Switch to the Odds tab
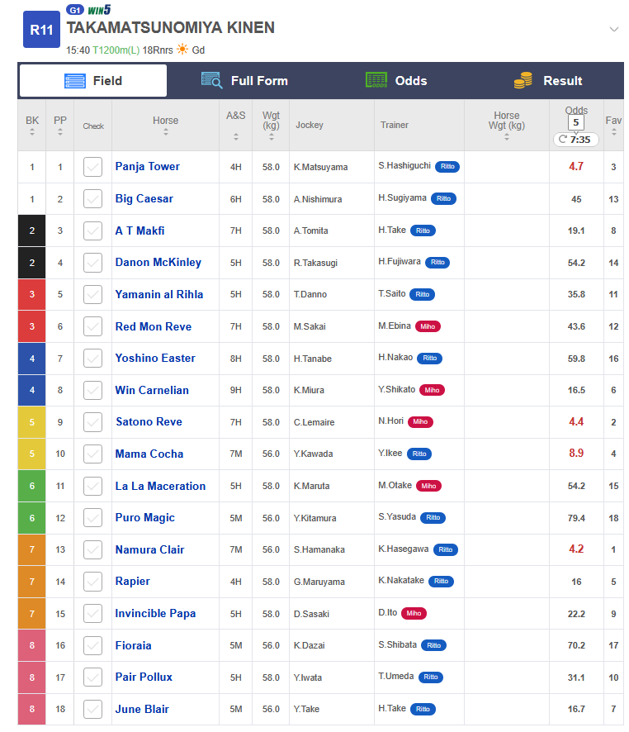The height and width of the screenshot is (732, 629). [396, 81]
